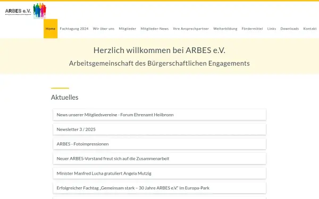Open Wir über uns menu
This screenshot has height=199, width=319.
click(104, 29)
